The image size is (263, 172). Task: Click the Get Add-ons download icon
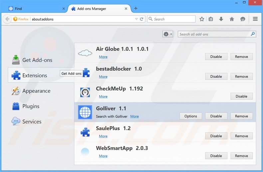coord(16,60)
